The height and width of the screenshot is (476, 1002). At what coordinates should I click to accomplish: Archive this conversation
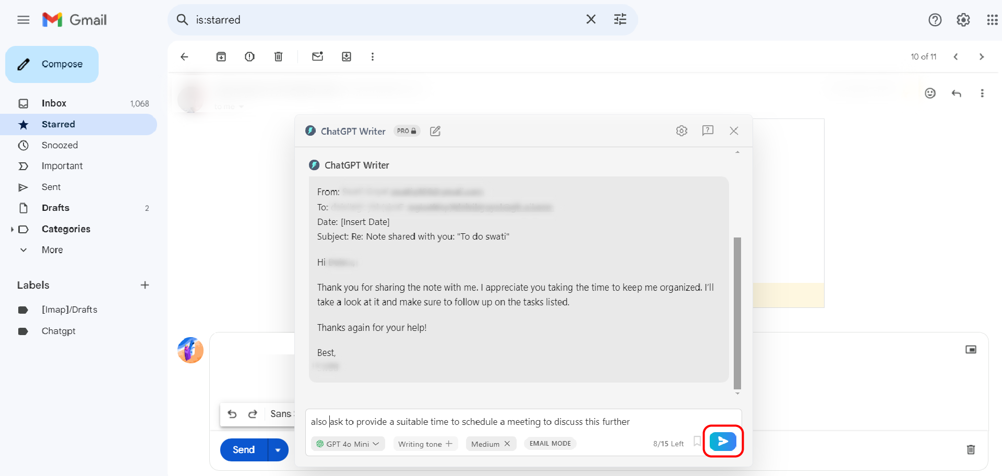pos(221,56)
